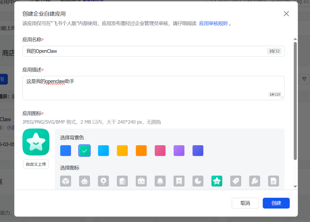Image resolution: width=310 pixels, height=222 pixels.
Task: Pick the lightbulb icon
Action: (103, 181)
